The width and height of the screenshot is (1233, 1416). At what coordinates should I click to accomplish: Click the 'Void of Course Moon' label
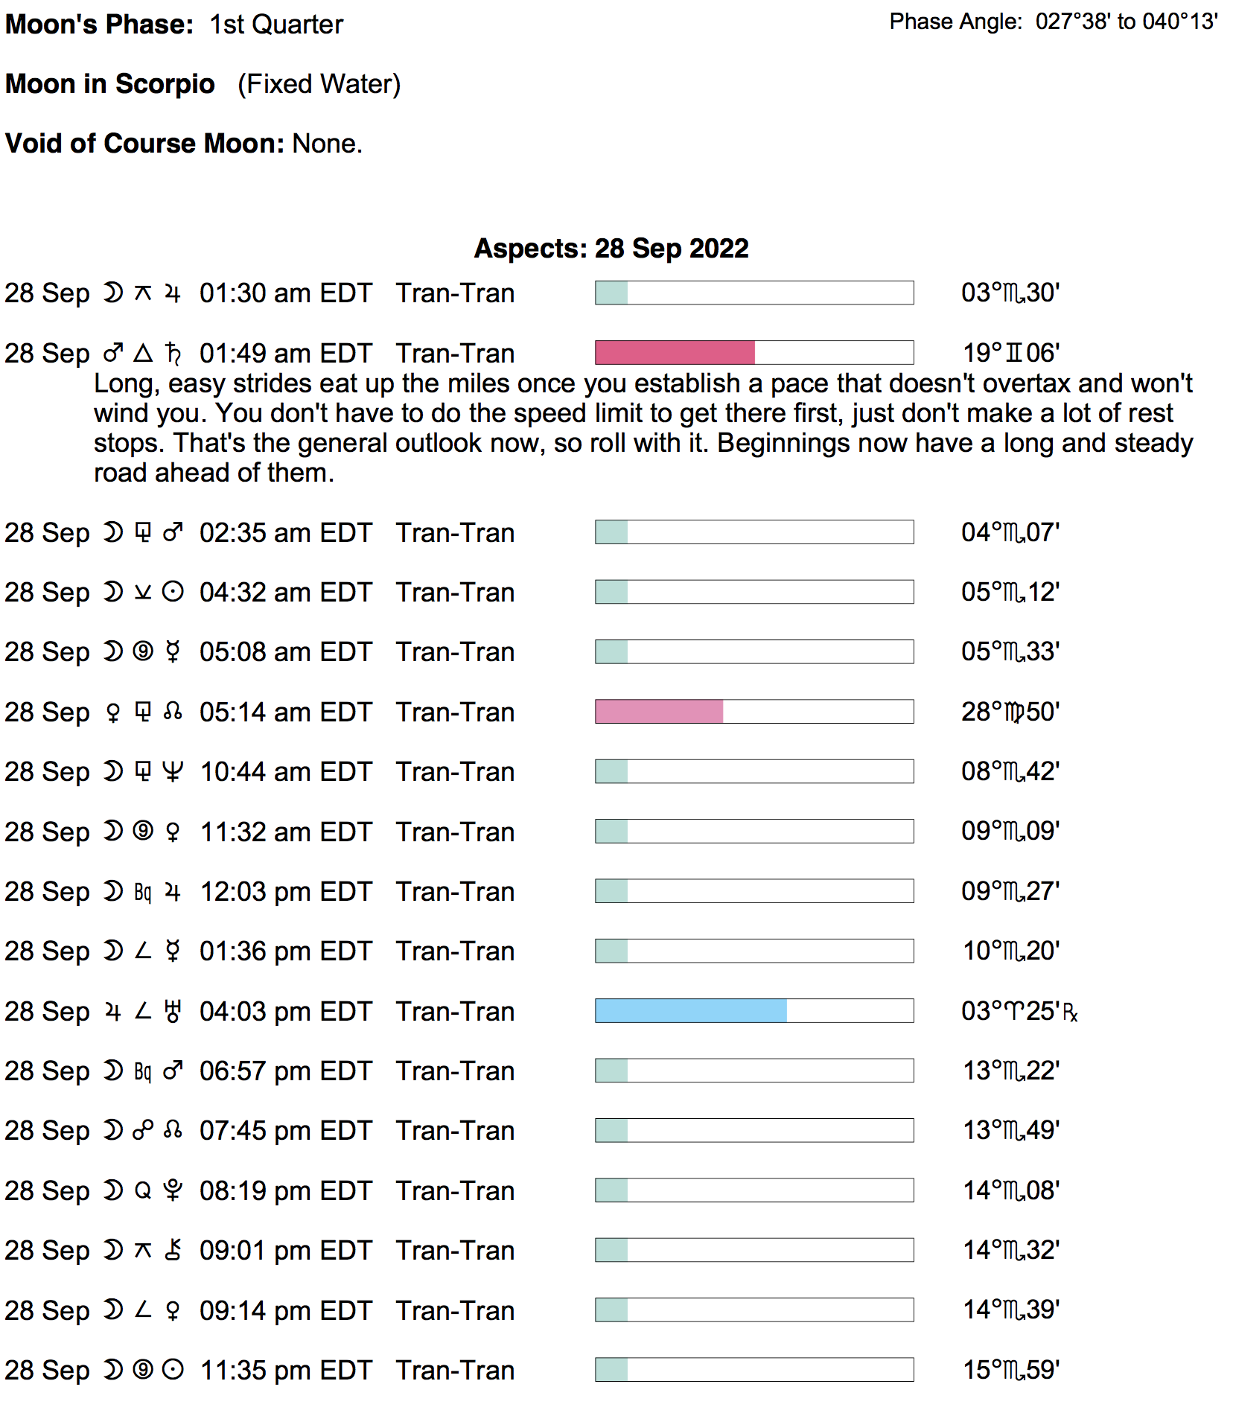[x=144, y=143]
